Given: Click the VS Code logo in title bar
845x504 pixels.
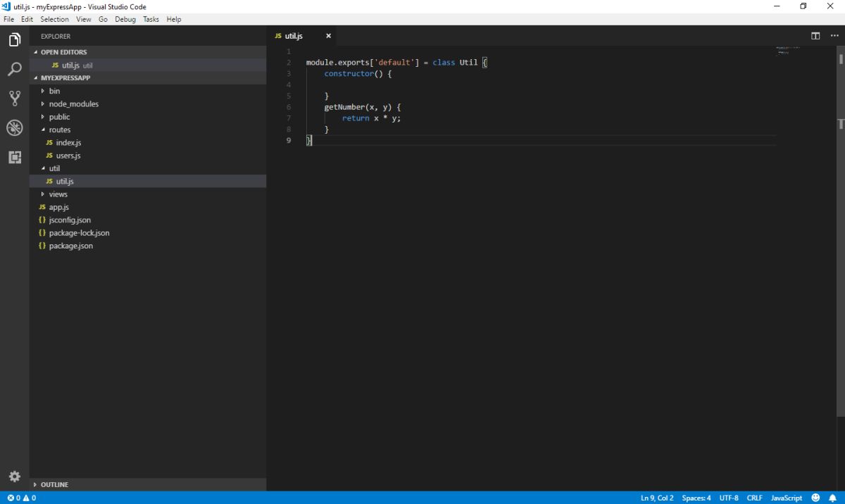Looking at the screenshot, I should 6,6.
